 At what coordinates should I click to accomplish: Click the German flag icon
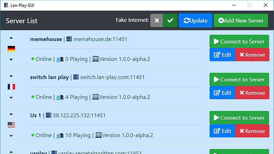[11, 49]
